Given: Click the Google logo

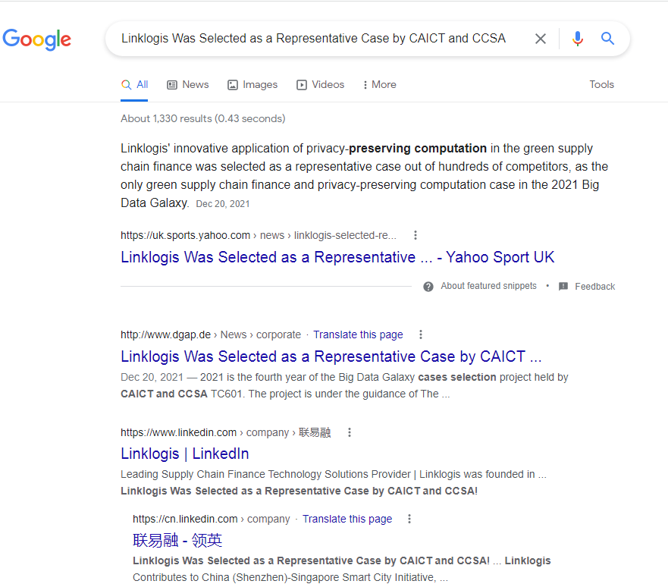Looking at the screenshot, I should (37, 39).
